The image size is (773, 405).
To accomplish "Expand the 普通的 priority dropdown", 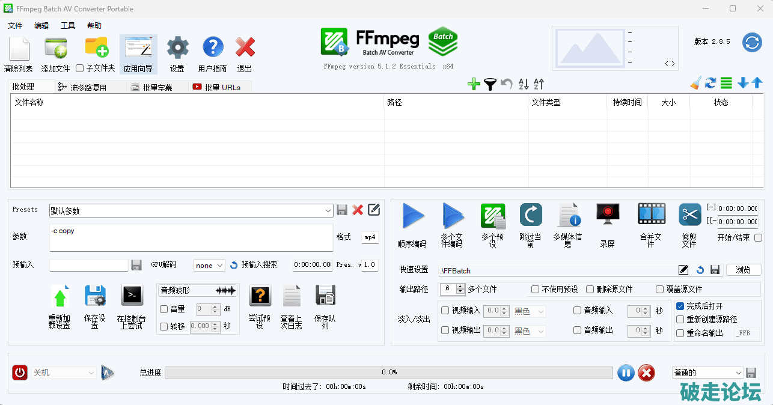I will [739, 373].
